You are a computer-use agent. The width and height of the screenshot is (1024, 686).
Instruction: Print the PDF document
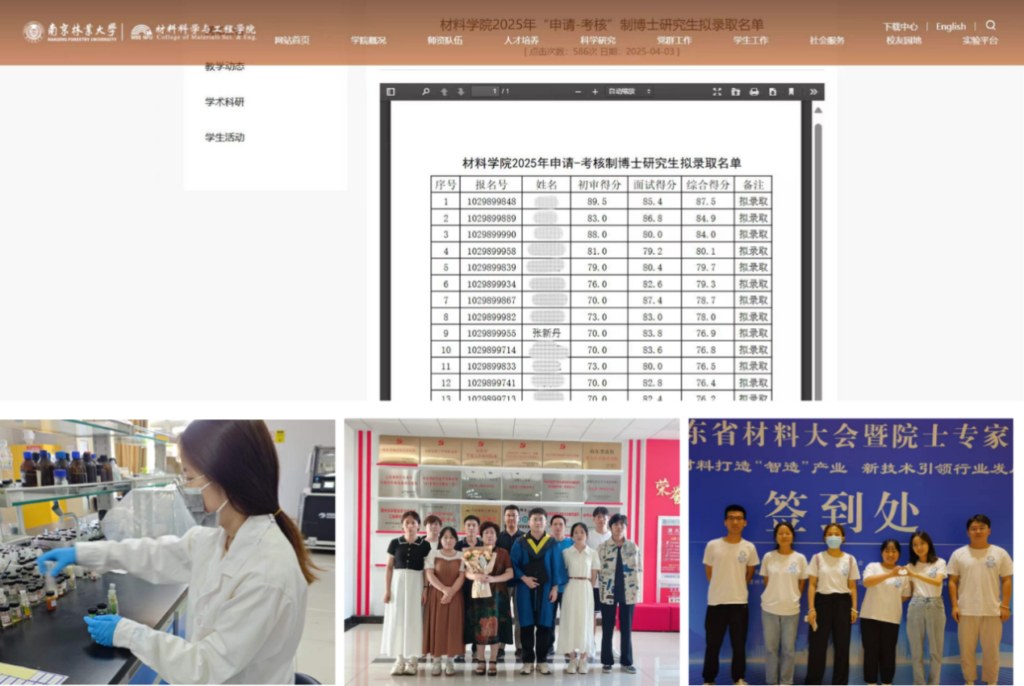[754, 92]
